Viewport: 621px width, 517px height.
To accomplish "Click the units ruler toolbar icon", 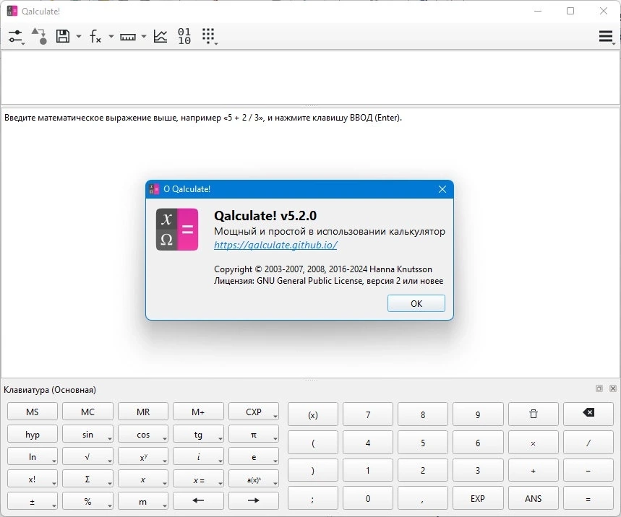I will click(128, 37).
